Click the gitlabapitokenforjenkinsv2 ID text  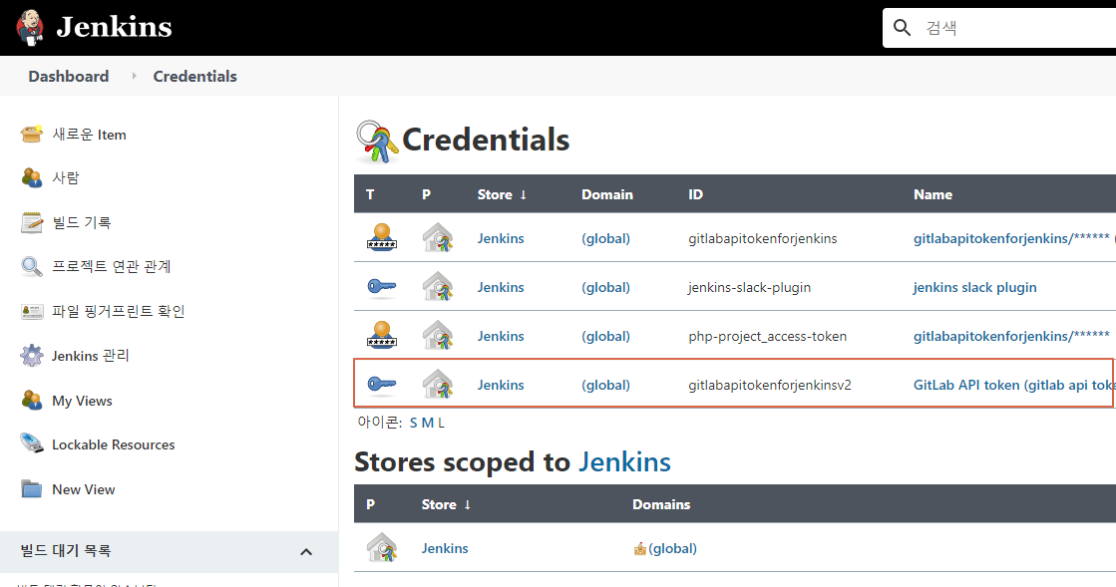[769, 385]
